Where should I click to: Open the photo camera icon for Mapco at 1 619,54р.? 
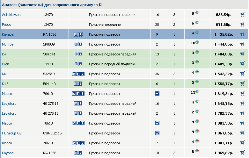[74, 94]
